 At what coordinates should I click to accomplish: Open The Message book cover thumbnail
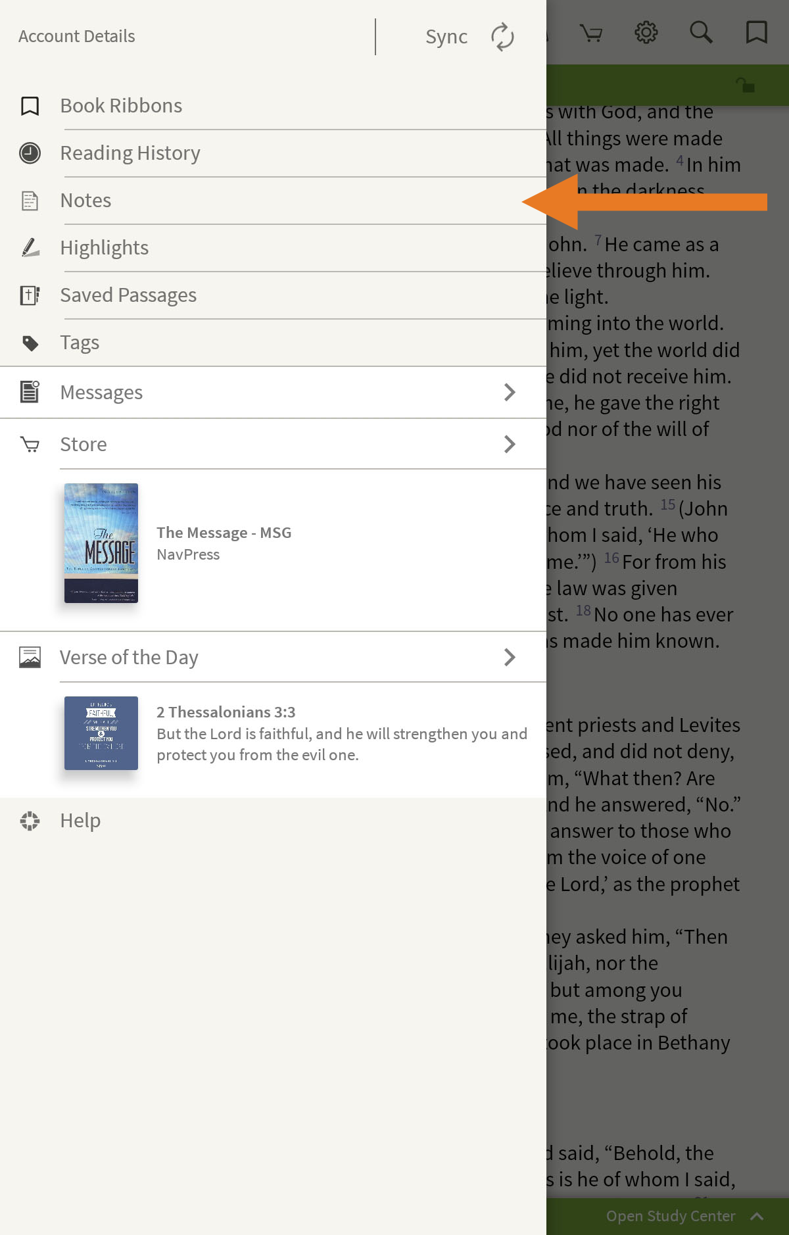tap(101, 543)
